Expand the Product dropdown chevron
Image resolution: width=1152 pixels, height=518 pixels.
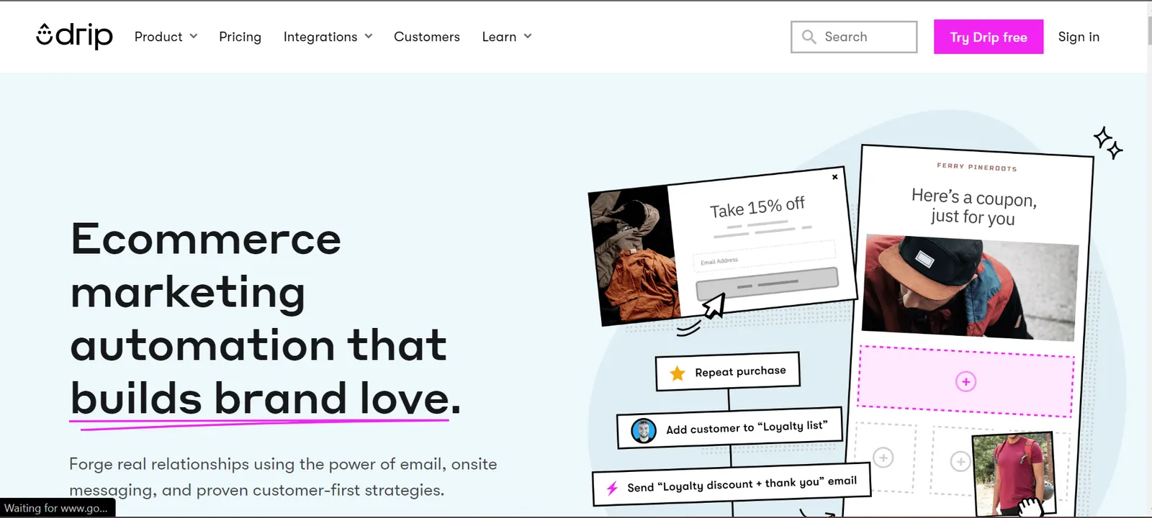pos(194,36)
